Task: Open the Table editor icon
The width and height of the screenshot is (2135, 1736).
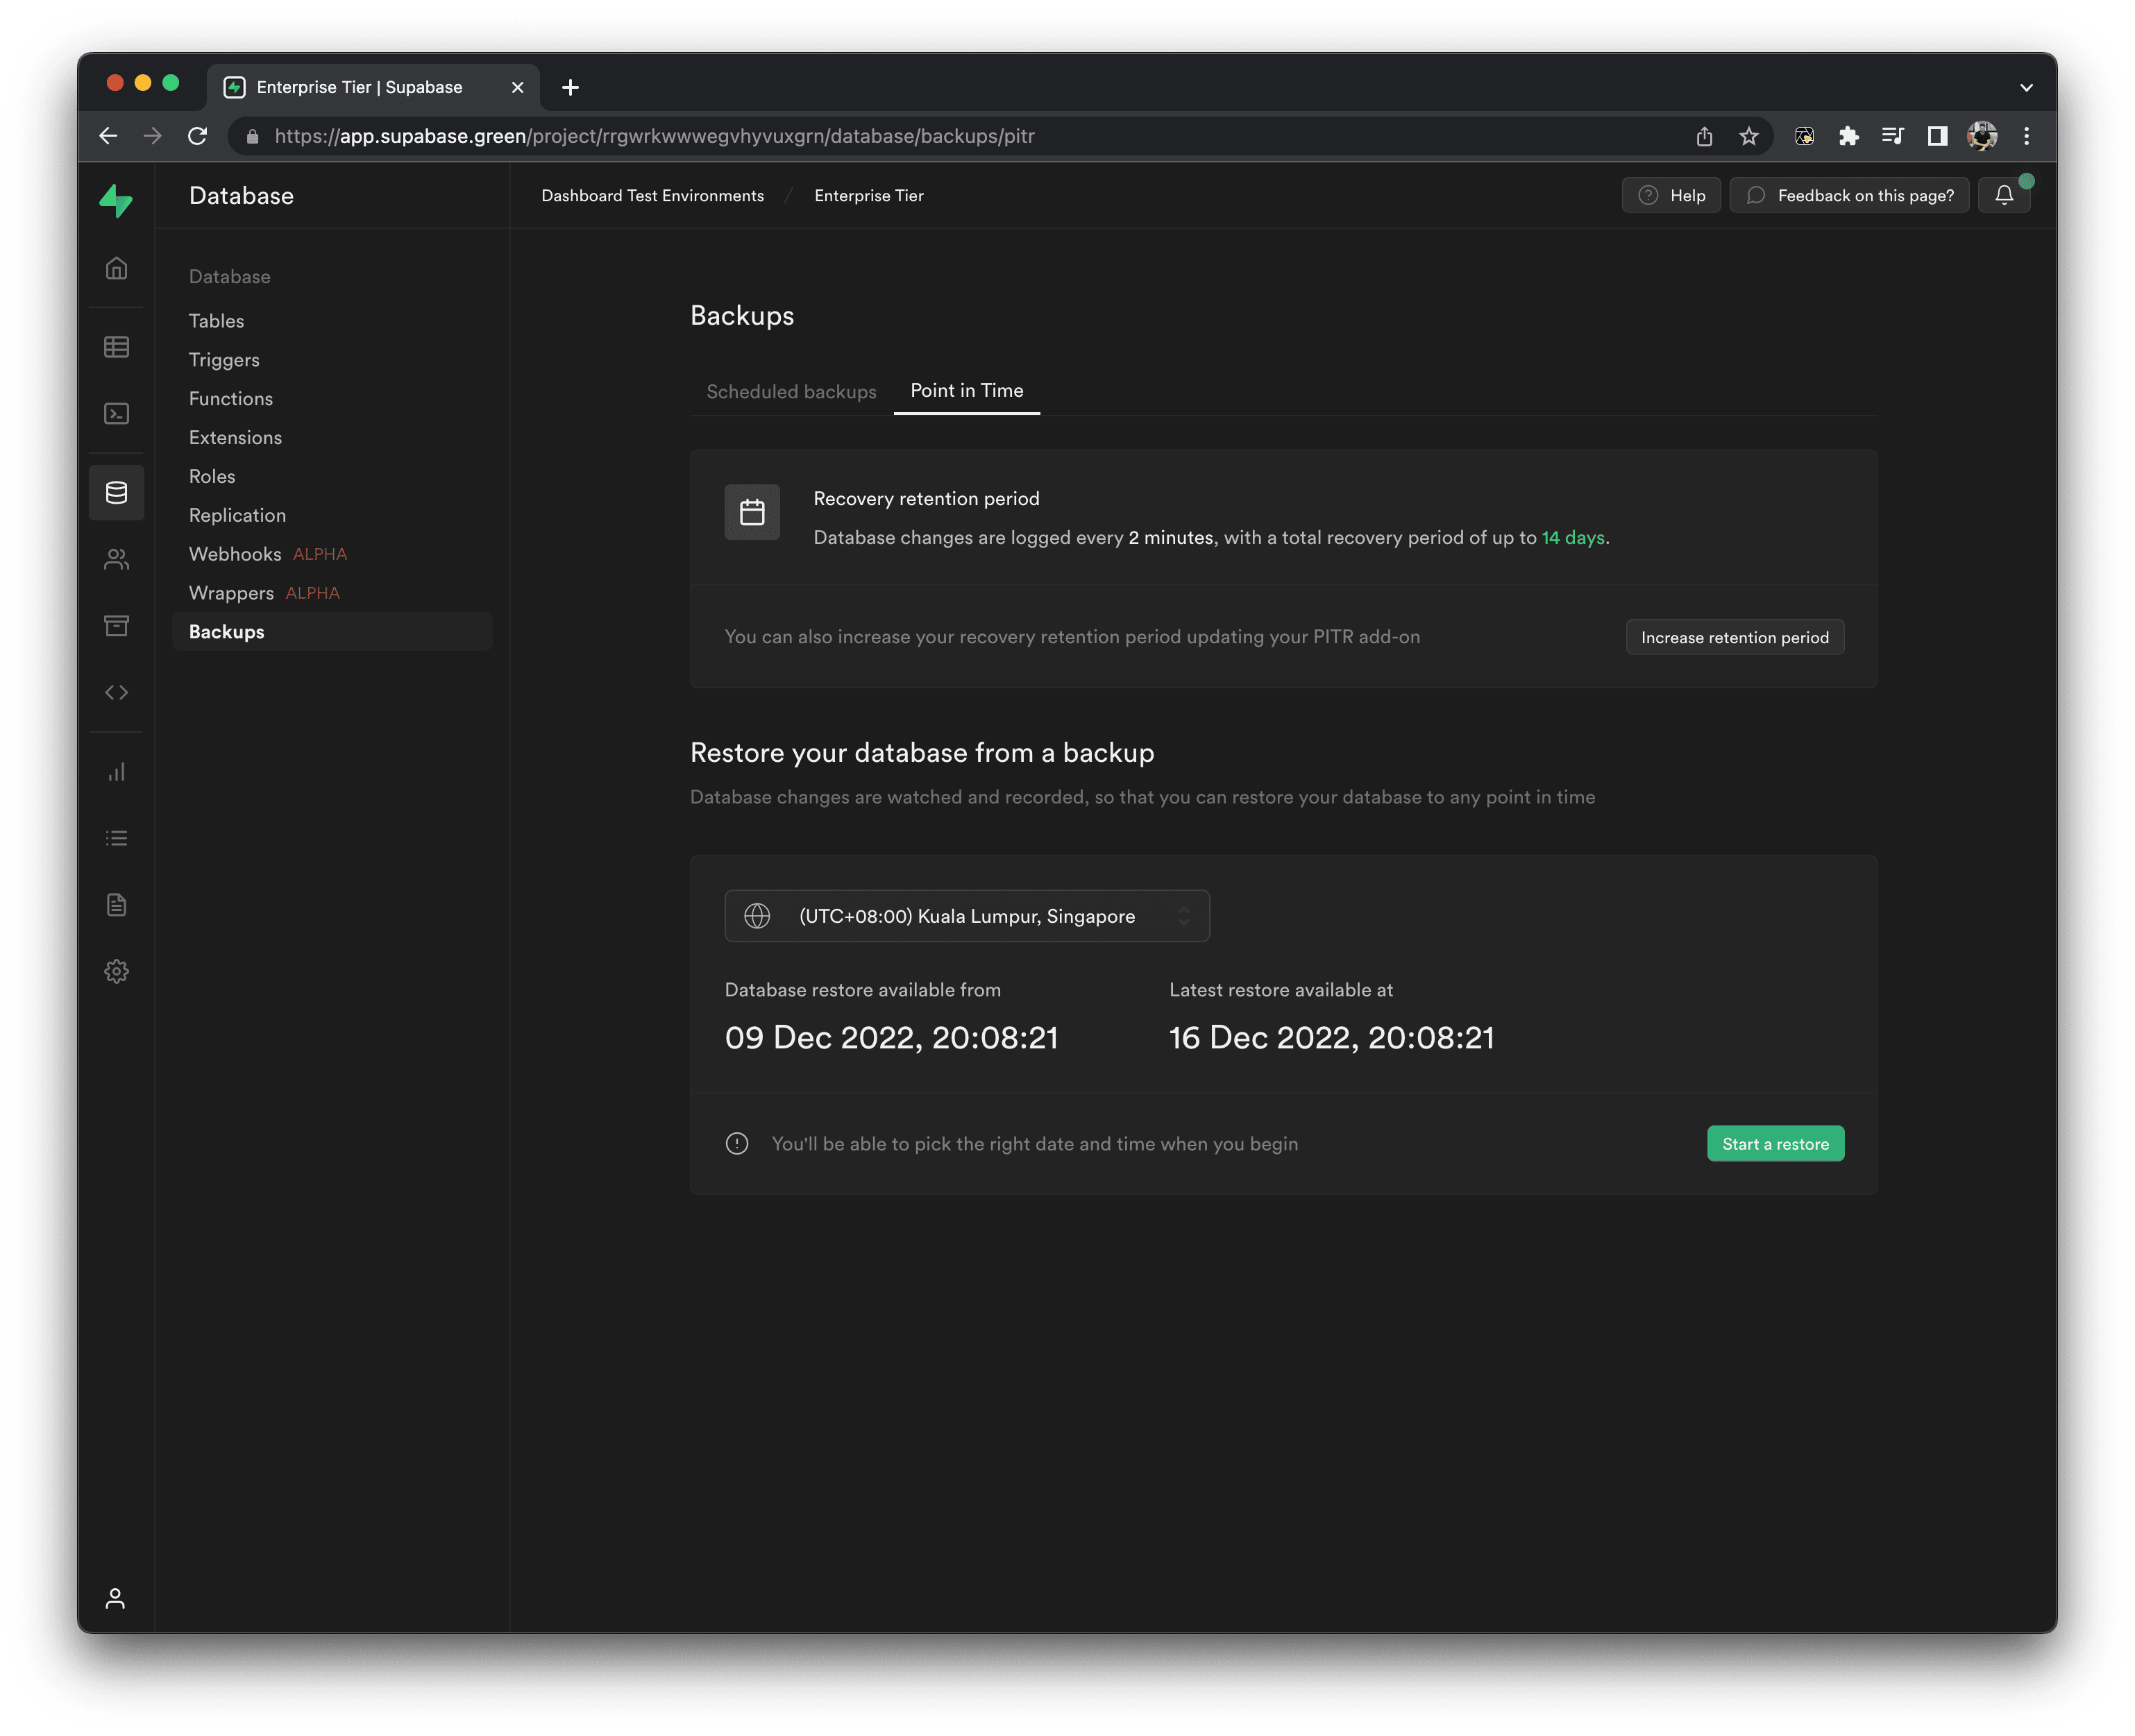Action: pos(116,347)
